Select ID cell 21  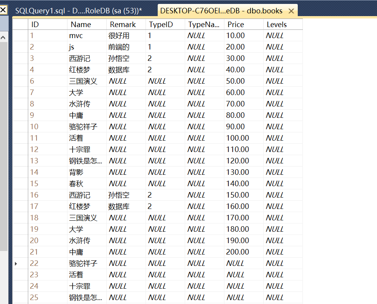(47, 252)
